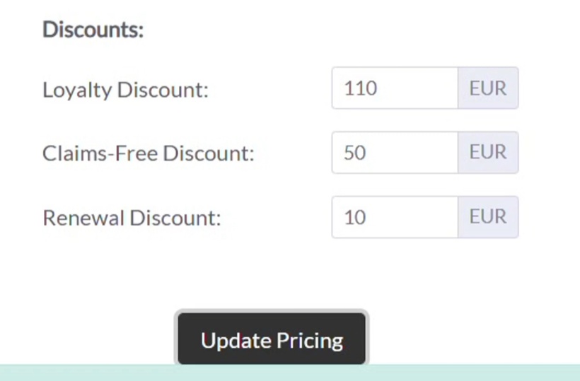Click the EUR unit next to Claims-Free Discount

click(x=488, y=152)
